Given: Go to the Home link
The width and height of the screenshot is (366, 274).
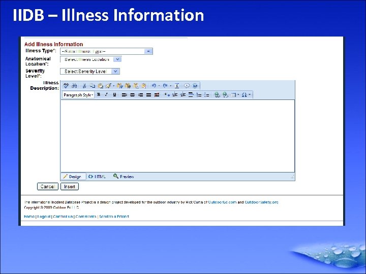Looking at the screenshot, I should tap(29, 217).
